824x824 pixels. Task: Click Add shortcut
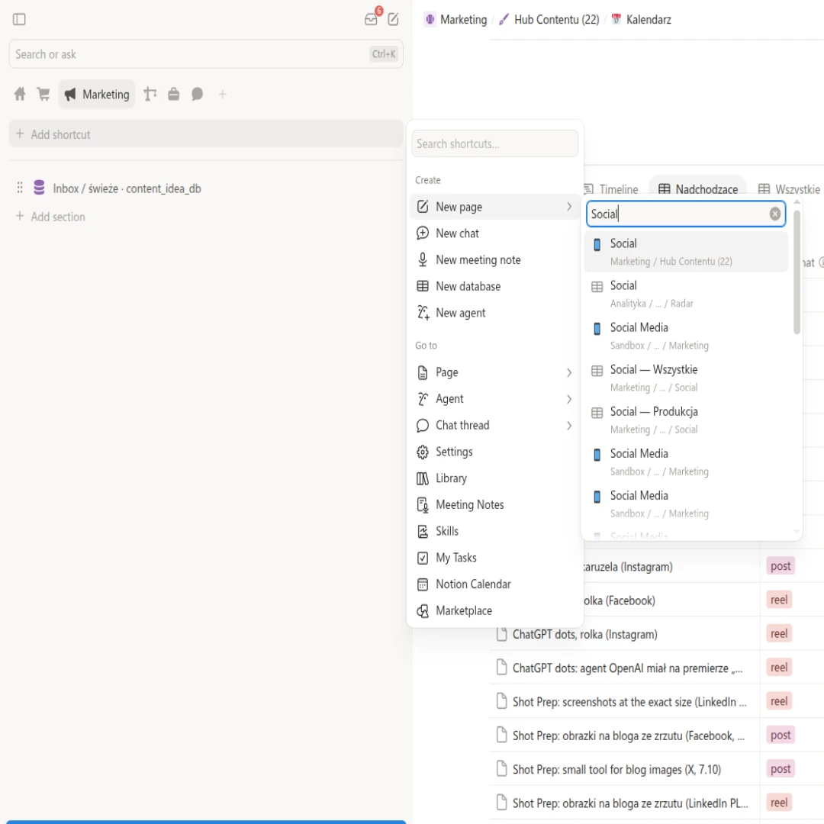[206, 134]
